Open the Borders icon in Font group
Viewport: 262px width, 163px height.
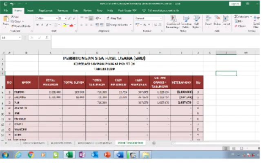(x=56, y=25)
